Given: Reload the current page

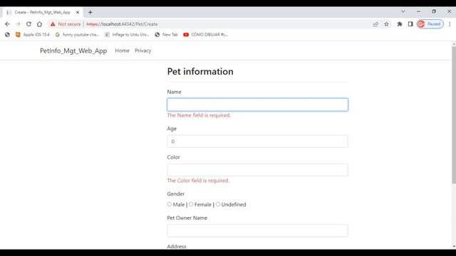Looking at the screenshot, I should click(28, 24).
